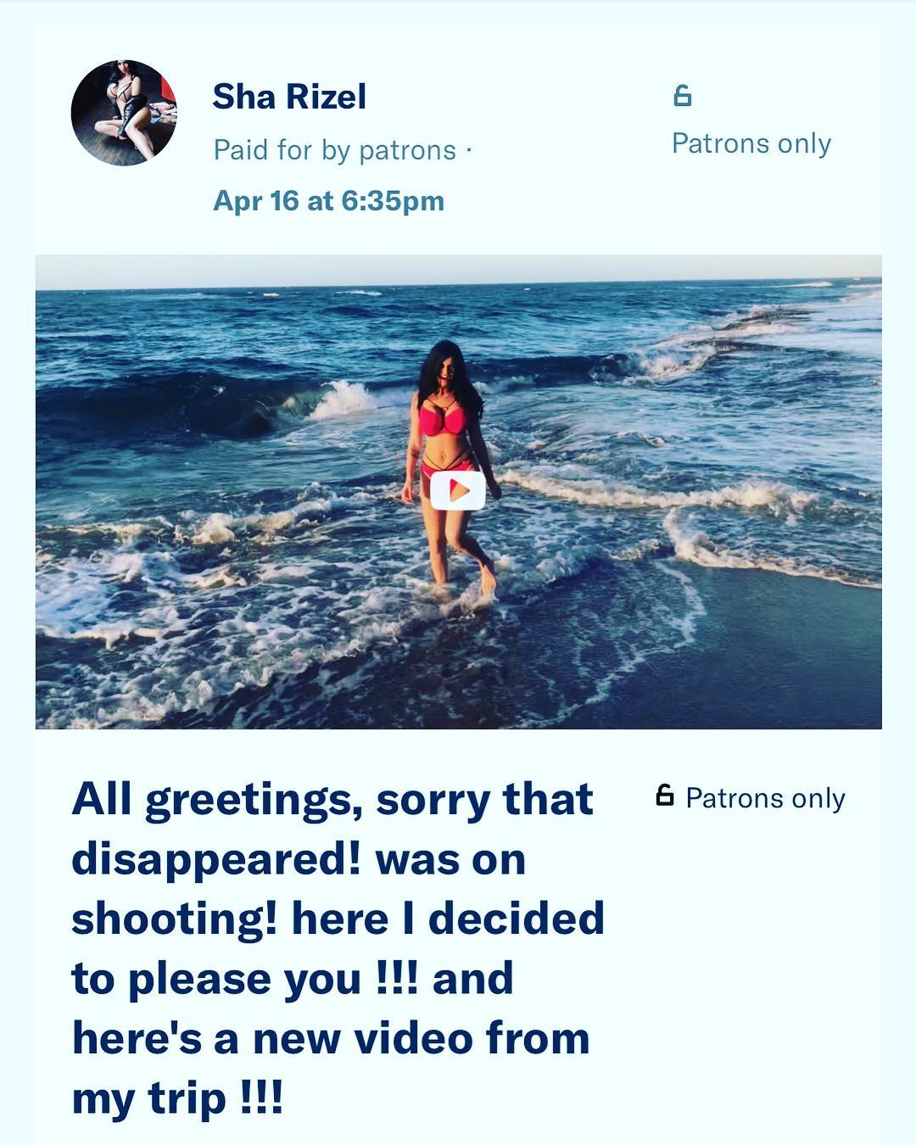Click the word disappeared! in post title

(x=216, y=860)
